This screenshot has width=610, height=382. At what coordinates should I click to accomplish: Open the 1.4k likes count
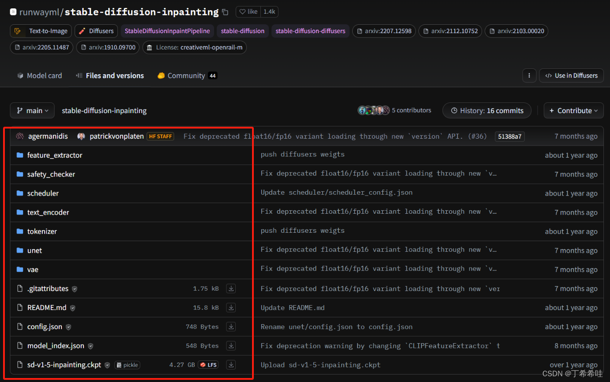click(269, 12)
